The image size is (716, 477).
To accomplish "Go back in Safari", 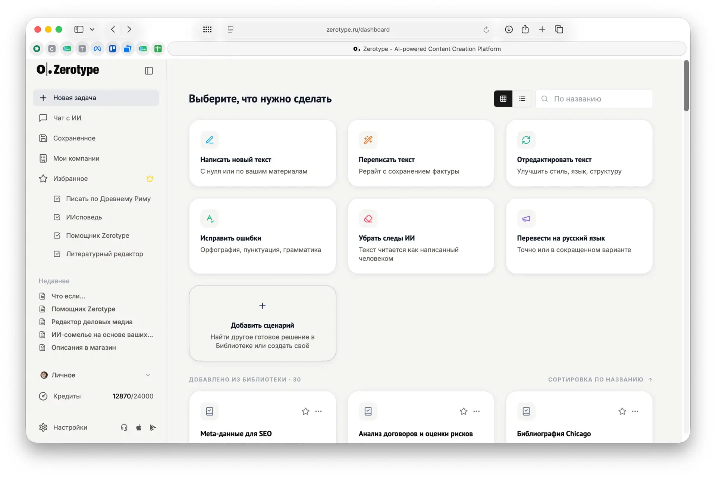I will click(x=113, y=29).
